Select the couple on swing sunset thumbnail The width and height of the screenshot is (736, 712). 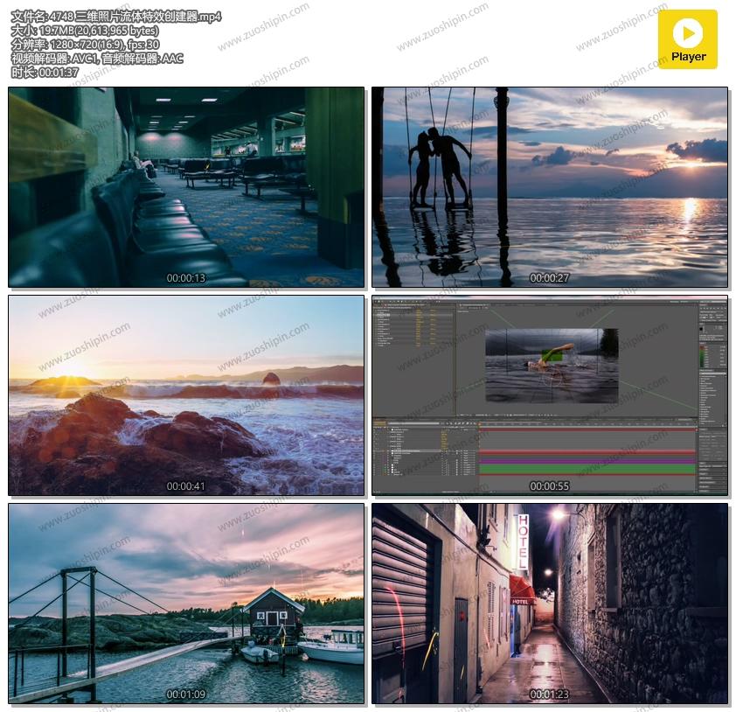pos(550,186)
